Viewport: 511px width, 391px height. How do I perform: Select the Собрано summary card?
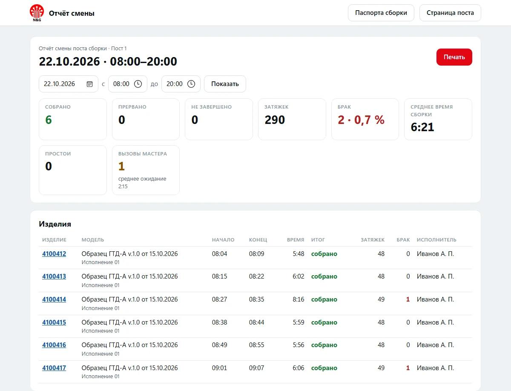[x=73, y=119]
